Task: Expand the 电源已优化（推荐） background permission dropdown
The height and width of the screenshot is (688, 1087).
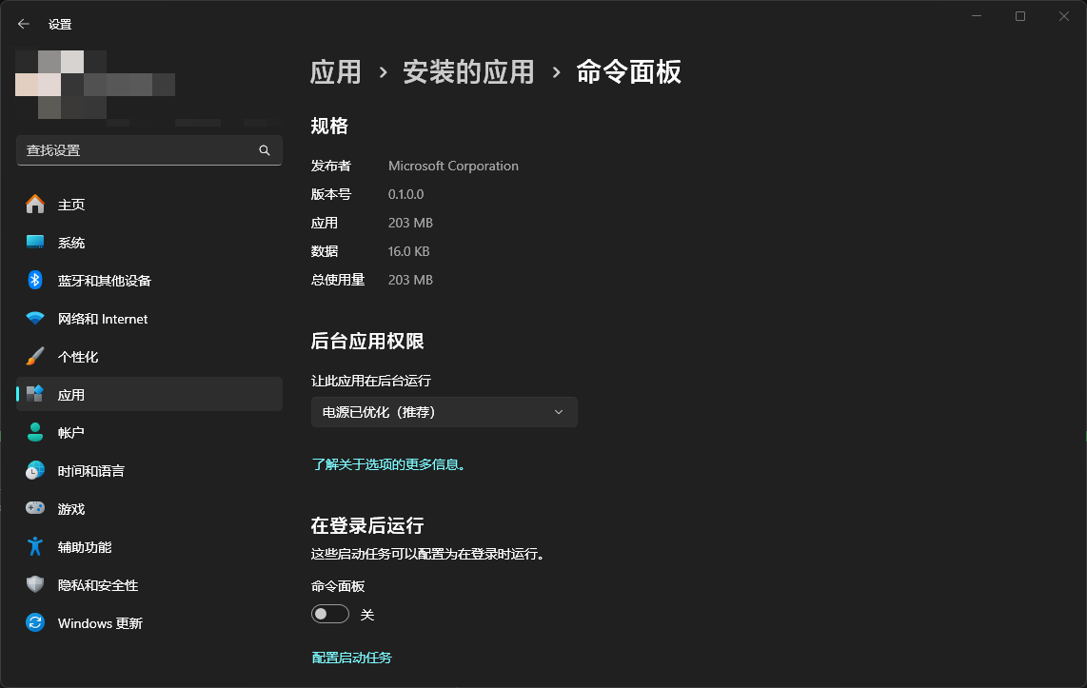Action: (444, 412)
